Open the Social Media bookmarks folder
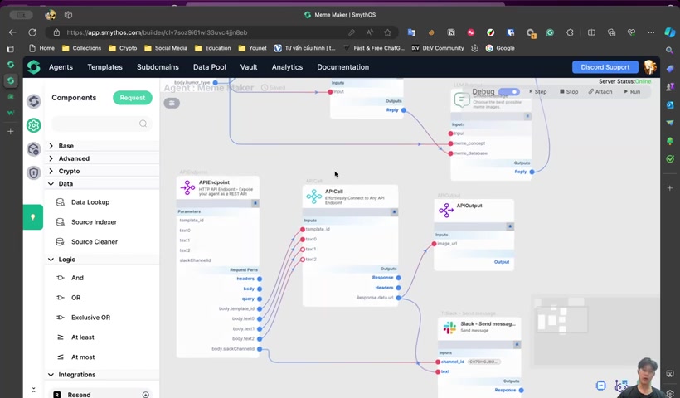680x398 pixels. [x=166, y=48]
